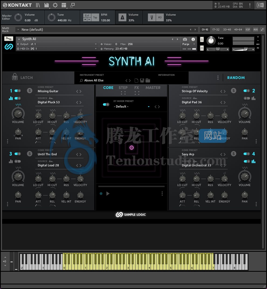This screenshot has height=289, width=267.
Task: Click the KSP button
Action: (x=248, y=29)
